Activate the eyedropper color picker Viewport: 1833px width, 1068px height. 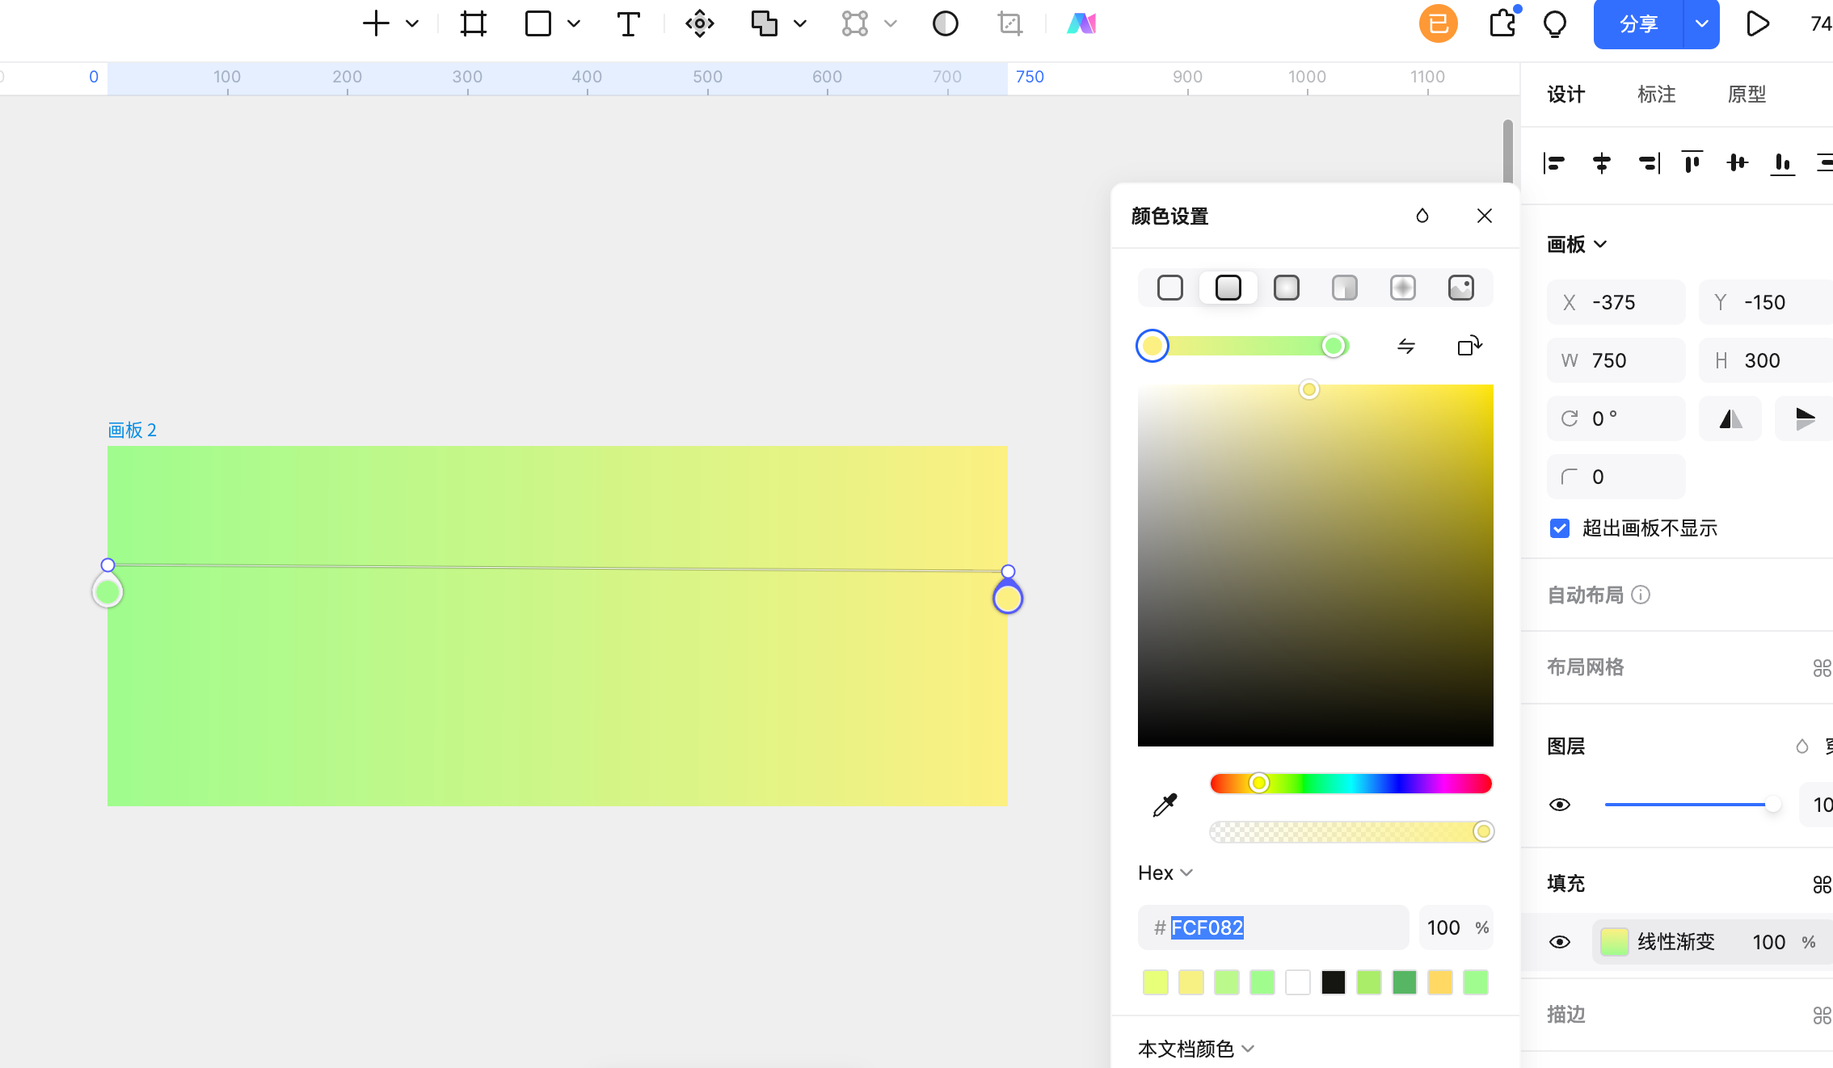pyautogui.click(x=1165, y=805)
